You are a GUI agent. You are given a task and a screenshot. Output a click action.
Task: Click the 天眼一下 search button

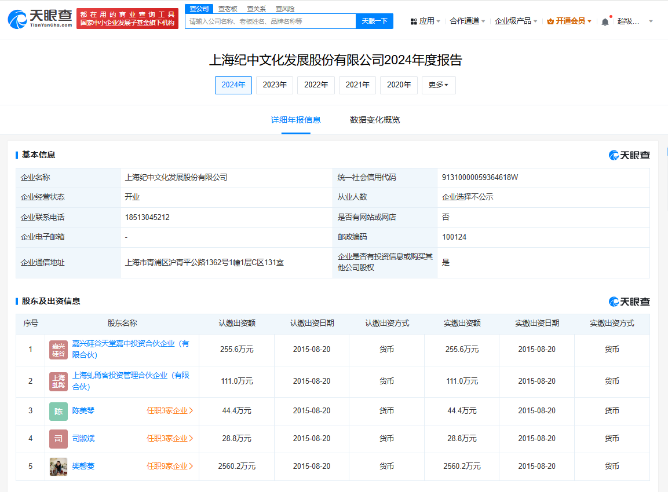point(374,21)
